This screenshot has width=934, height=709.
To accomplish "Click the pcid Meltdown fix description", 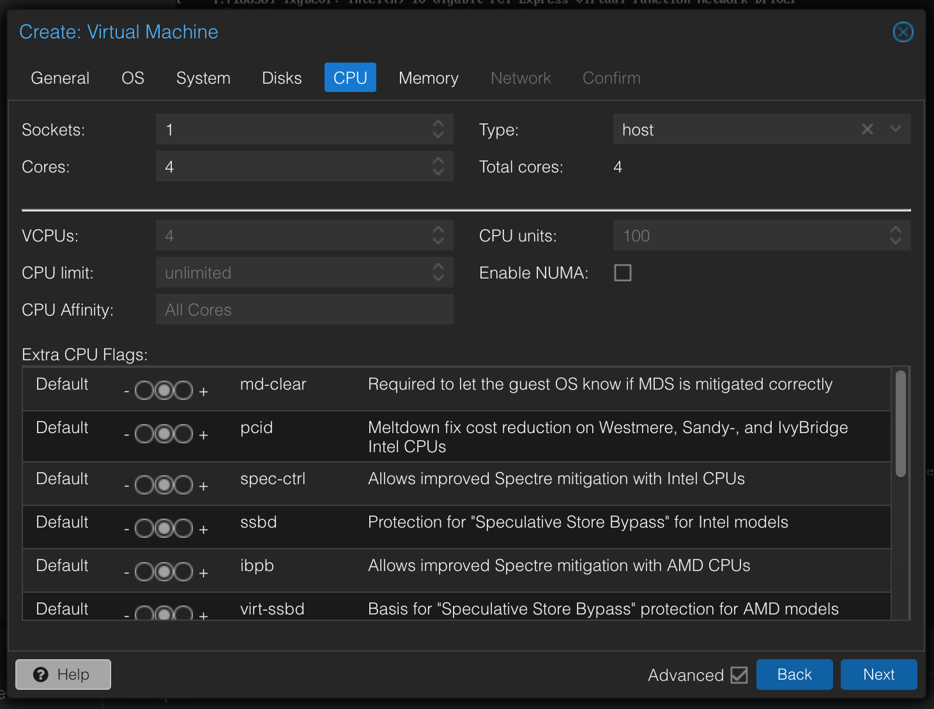I will pos(608,437).
